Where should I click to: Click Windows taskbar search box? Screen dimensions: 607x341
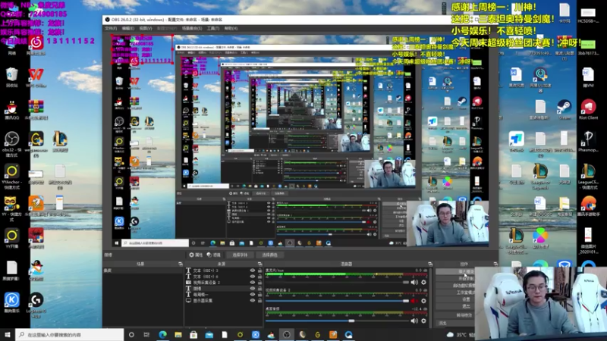tap(70, 335)
